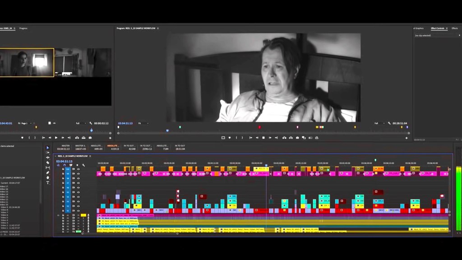
Task: Click Overwrite in the Source monitor
Action: point(83,138)
